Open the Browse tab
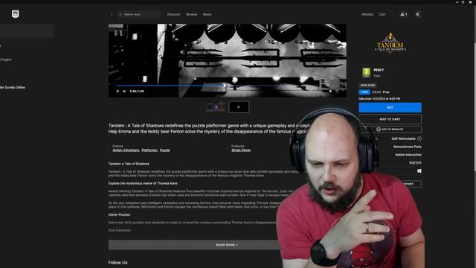Screen dimensions: 476x268 [x=192, y=14]
